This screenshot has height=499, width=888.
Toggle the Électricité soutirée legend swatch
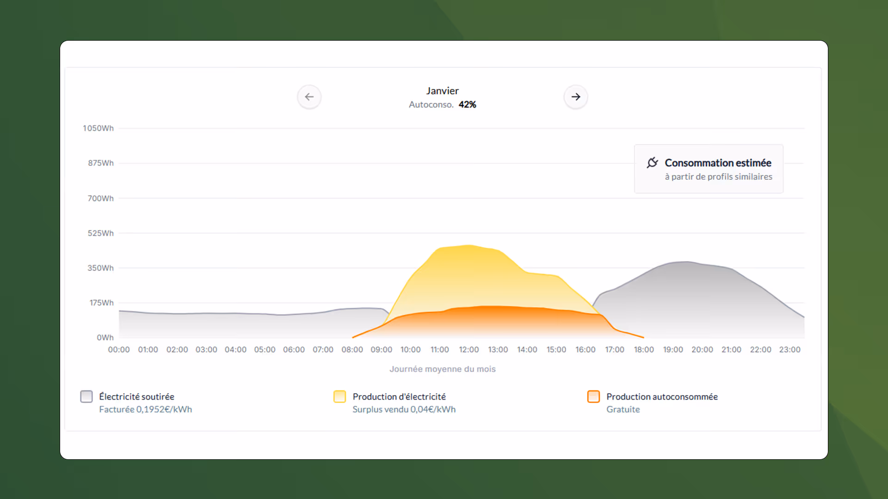86,396
